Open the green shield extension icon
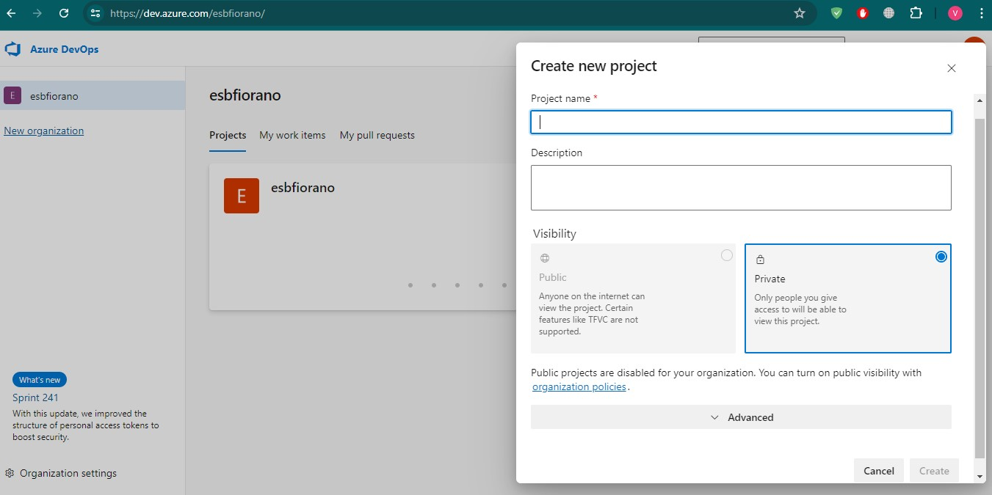 tap(836, 13)
